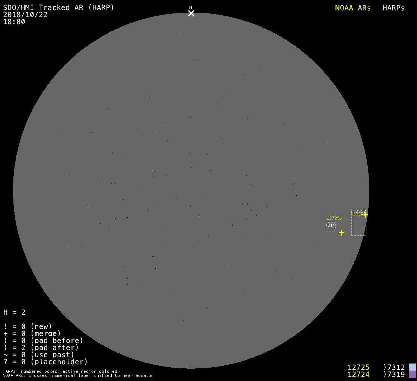
Task: Click the down arrow after 12725
Action: point(341,218)
